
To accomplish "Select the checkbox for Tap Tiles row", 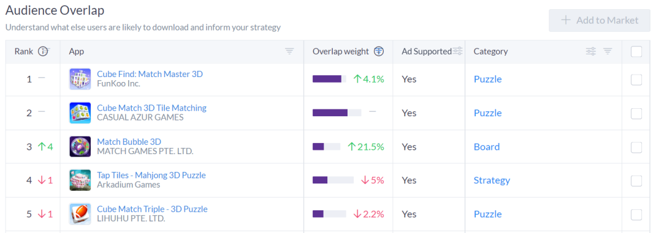I will [x=636, y=181].
